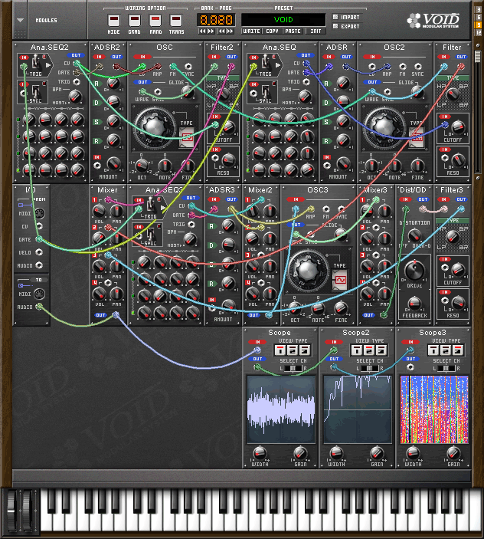The image size is (484, 539).
Task: Click the rack vertical scrollbar thumb
Action: coord(477,57)
